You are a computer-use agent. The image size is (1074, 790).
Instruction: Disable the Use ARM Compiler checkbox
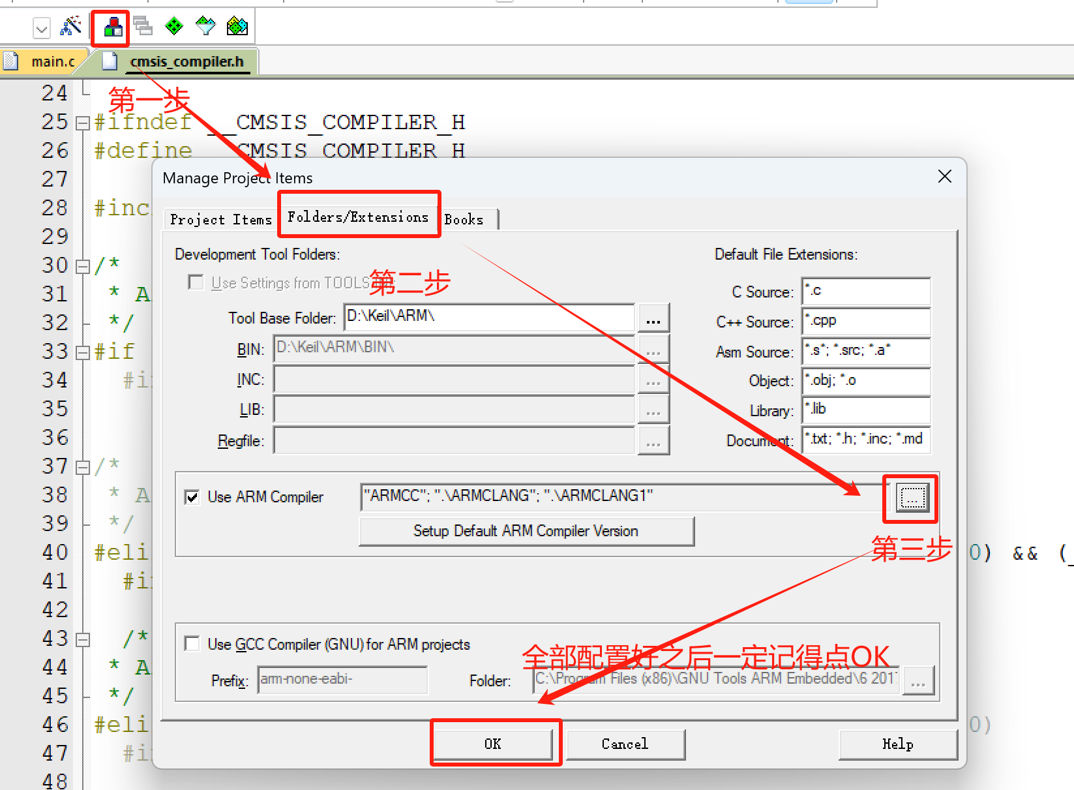[x=192, y=497]
